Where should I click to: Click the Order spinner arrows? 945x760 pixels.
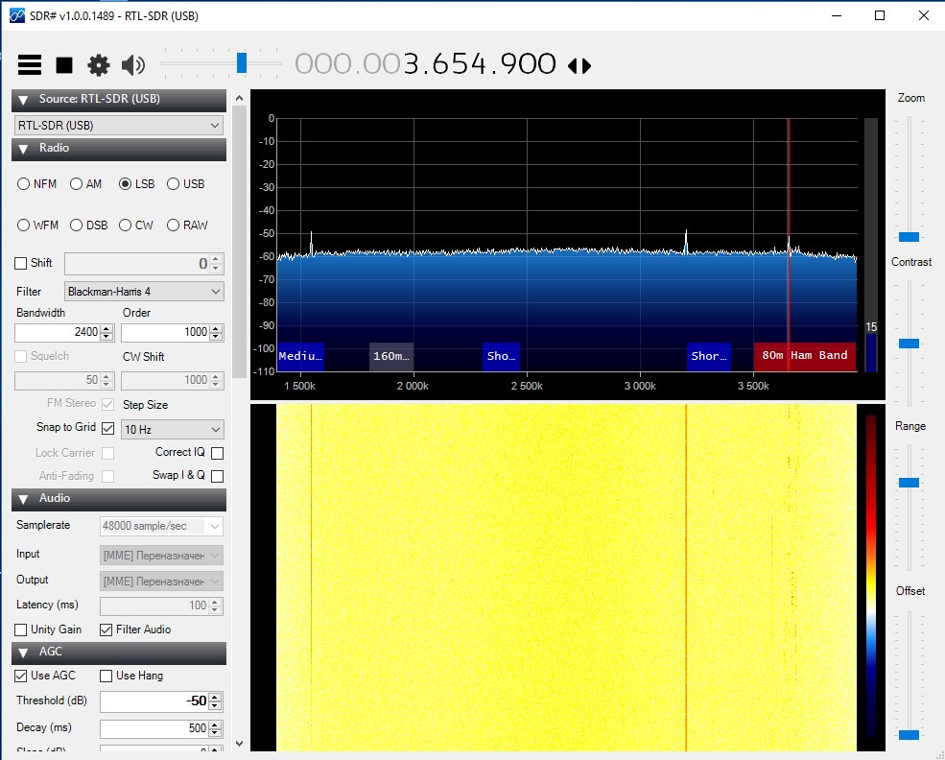pyautogui.click(x=217, y=332)
